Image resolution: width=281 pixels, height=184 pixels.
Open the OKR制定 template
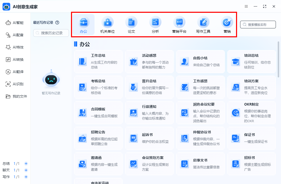pos(252,112)
